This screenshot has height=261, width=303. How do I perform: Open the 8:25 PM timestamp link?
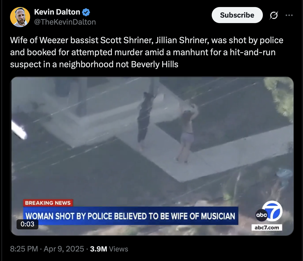24,249
